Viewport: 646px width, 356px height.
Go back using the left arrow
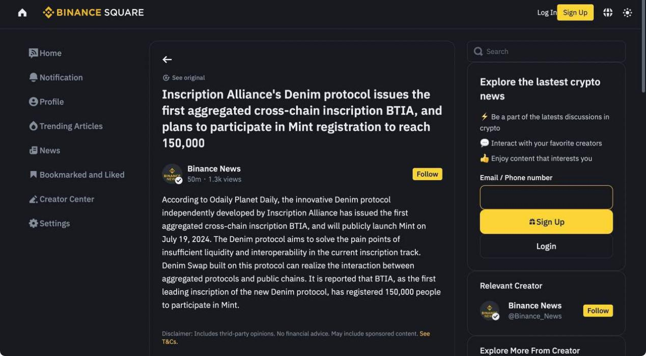coord(167,60)
